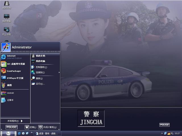182x136 pixels.
Task: Click the POLICE badge on desktop wallpaper corner
Action: (164, 125)
